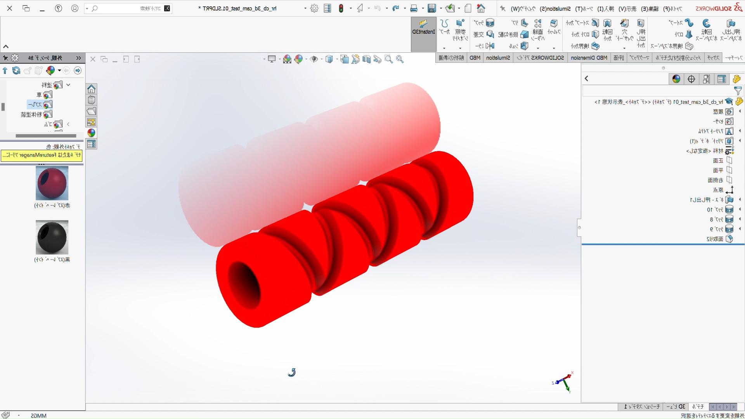Select the Boundary Cut tool
The width and height of the screenshot is (745, 419).
point(585,46)
